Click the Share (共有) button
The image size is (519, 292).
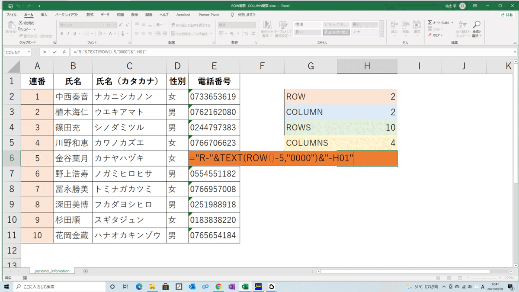click(507, 15)
